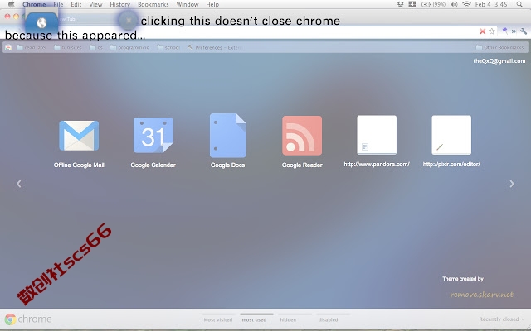Click the blue globe tab favicon
The height and width of the screenshot is (331, 531).
[41, 22]
